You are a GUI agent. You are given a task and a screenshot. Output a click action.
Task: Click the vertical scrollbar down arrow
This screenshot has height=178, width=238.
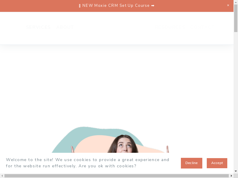coord(236,171)
